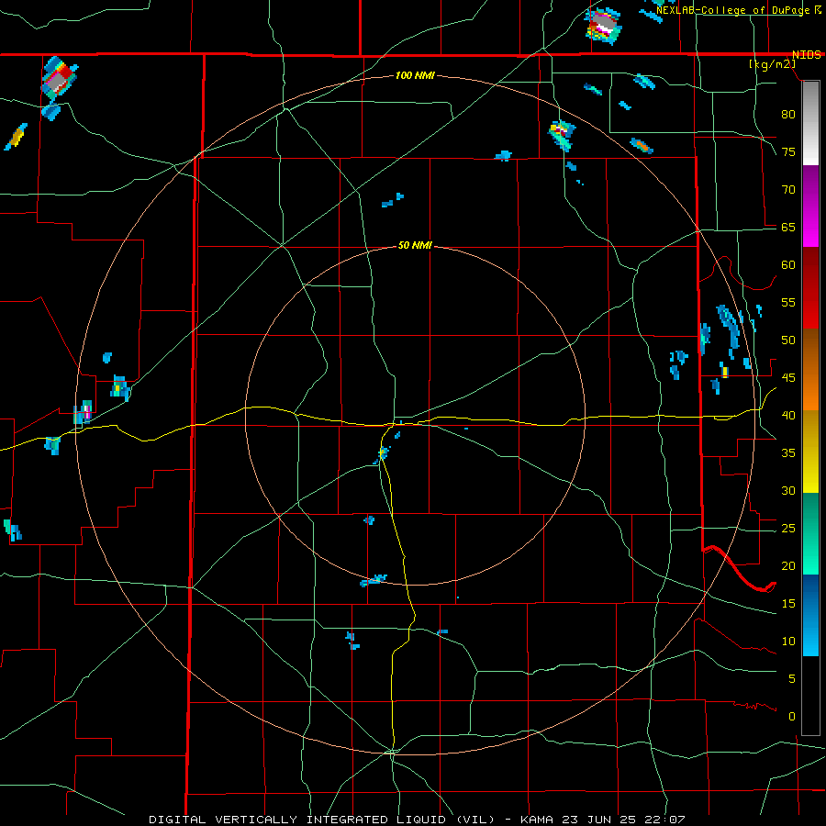Viewport: 826px width, 826px height.
Task: Click the orange elongated echo near the left edge
Action: coord(16,137)
